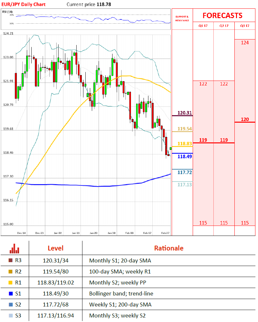Click the Q1 17 forecast high 122
The width and height of the screenshot is (258, 322).
(203, 84)
